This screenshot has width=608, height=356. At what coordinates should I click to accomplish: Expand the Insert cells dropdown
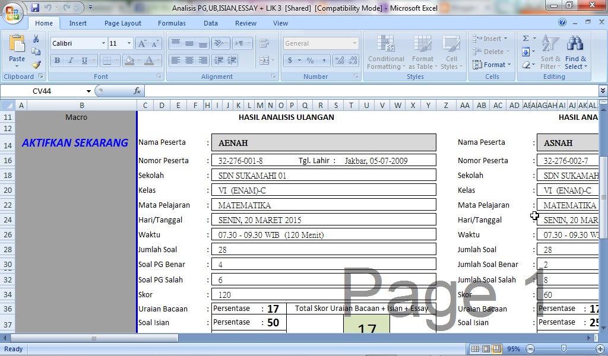[506, 39]
